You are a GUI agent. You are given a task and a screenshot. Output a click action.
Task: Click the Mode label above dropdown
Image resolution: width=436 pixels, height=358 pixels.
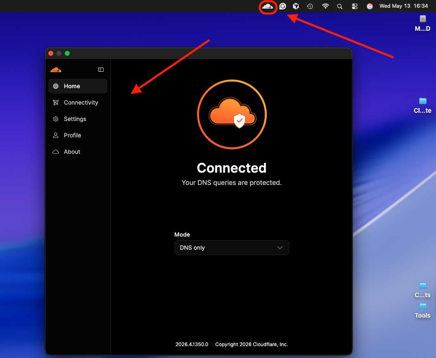pyautogui.click(x=182, y=235)
